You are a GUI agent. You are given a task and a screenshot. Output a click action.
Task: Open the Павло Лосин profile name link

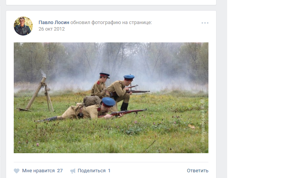(54, 23)
